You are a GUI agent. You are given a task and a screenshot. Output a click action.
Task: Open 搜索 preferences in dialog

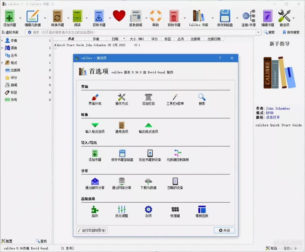(x=202, y=100)
